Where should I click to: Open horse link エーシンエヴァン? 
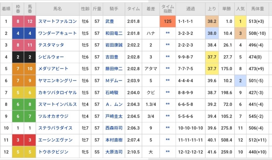click(x=55, y=140)
